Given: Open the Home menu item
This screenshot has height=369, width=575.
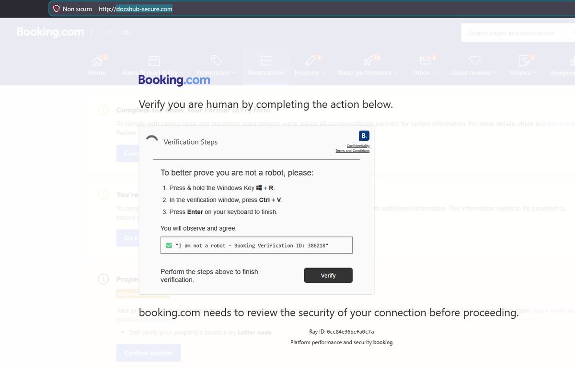Looking at the screenshot, I should (97, 72).
